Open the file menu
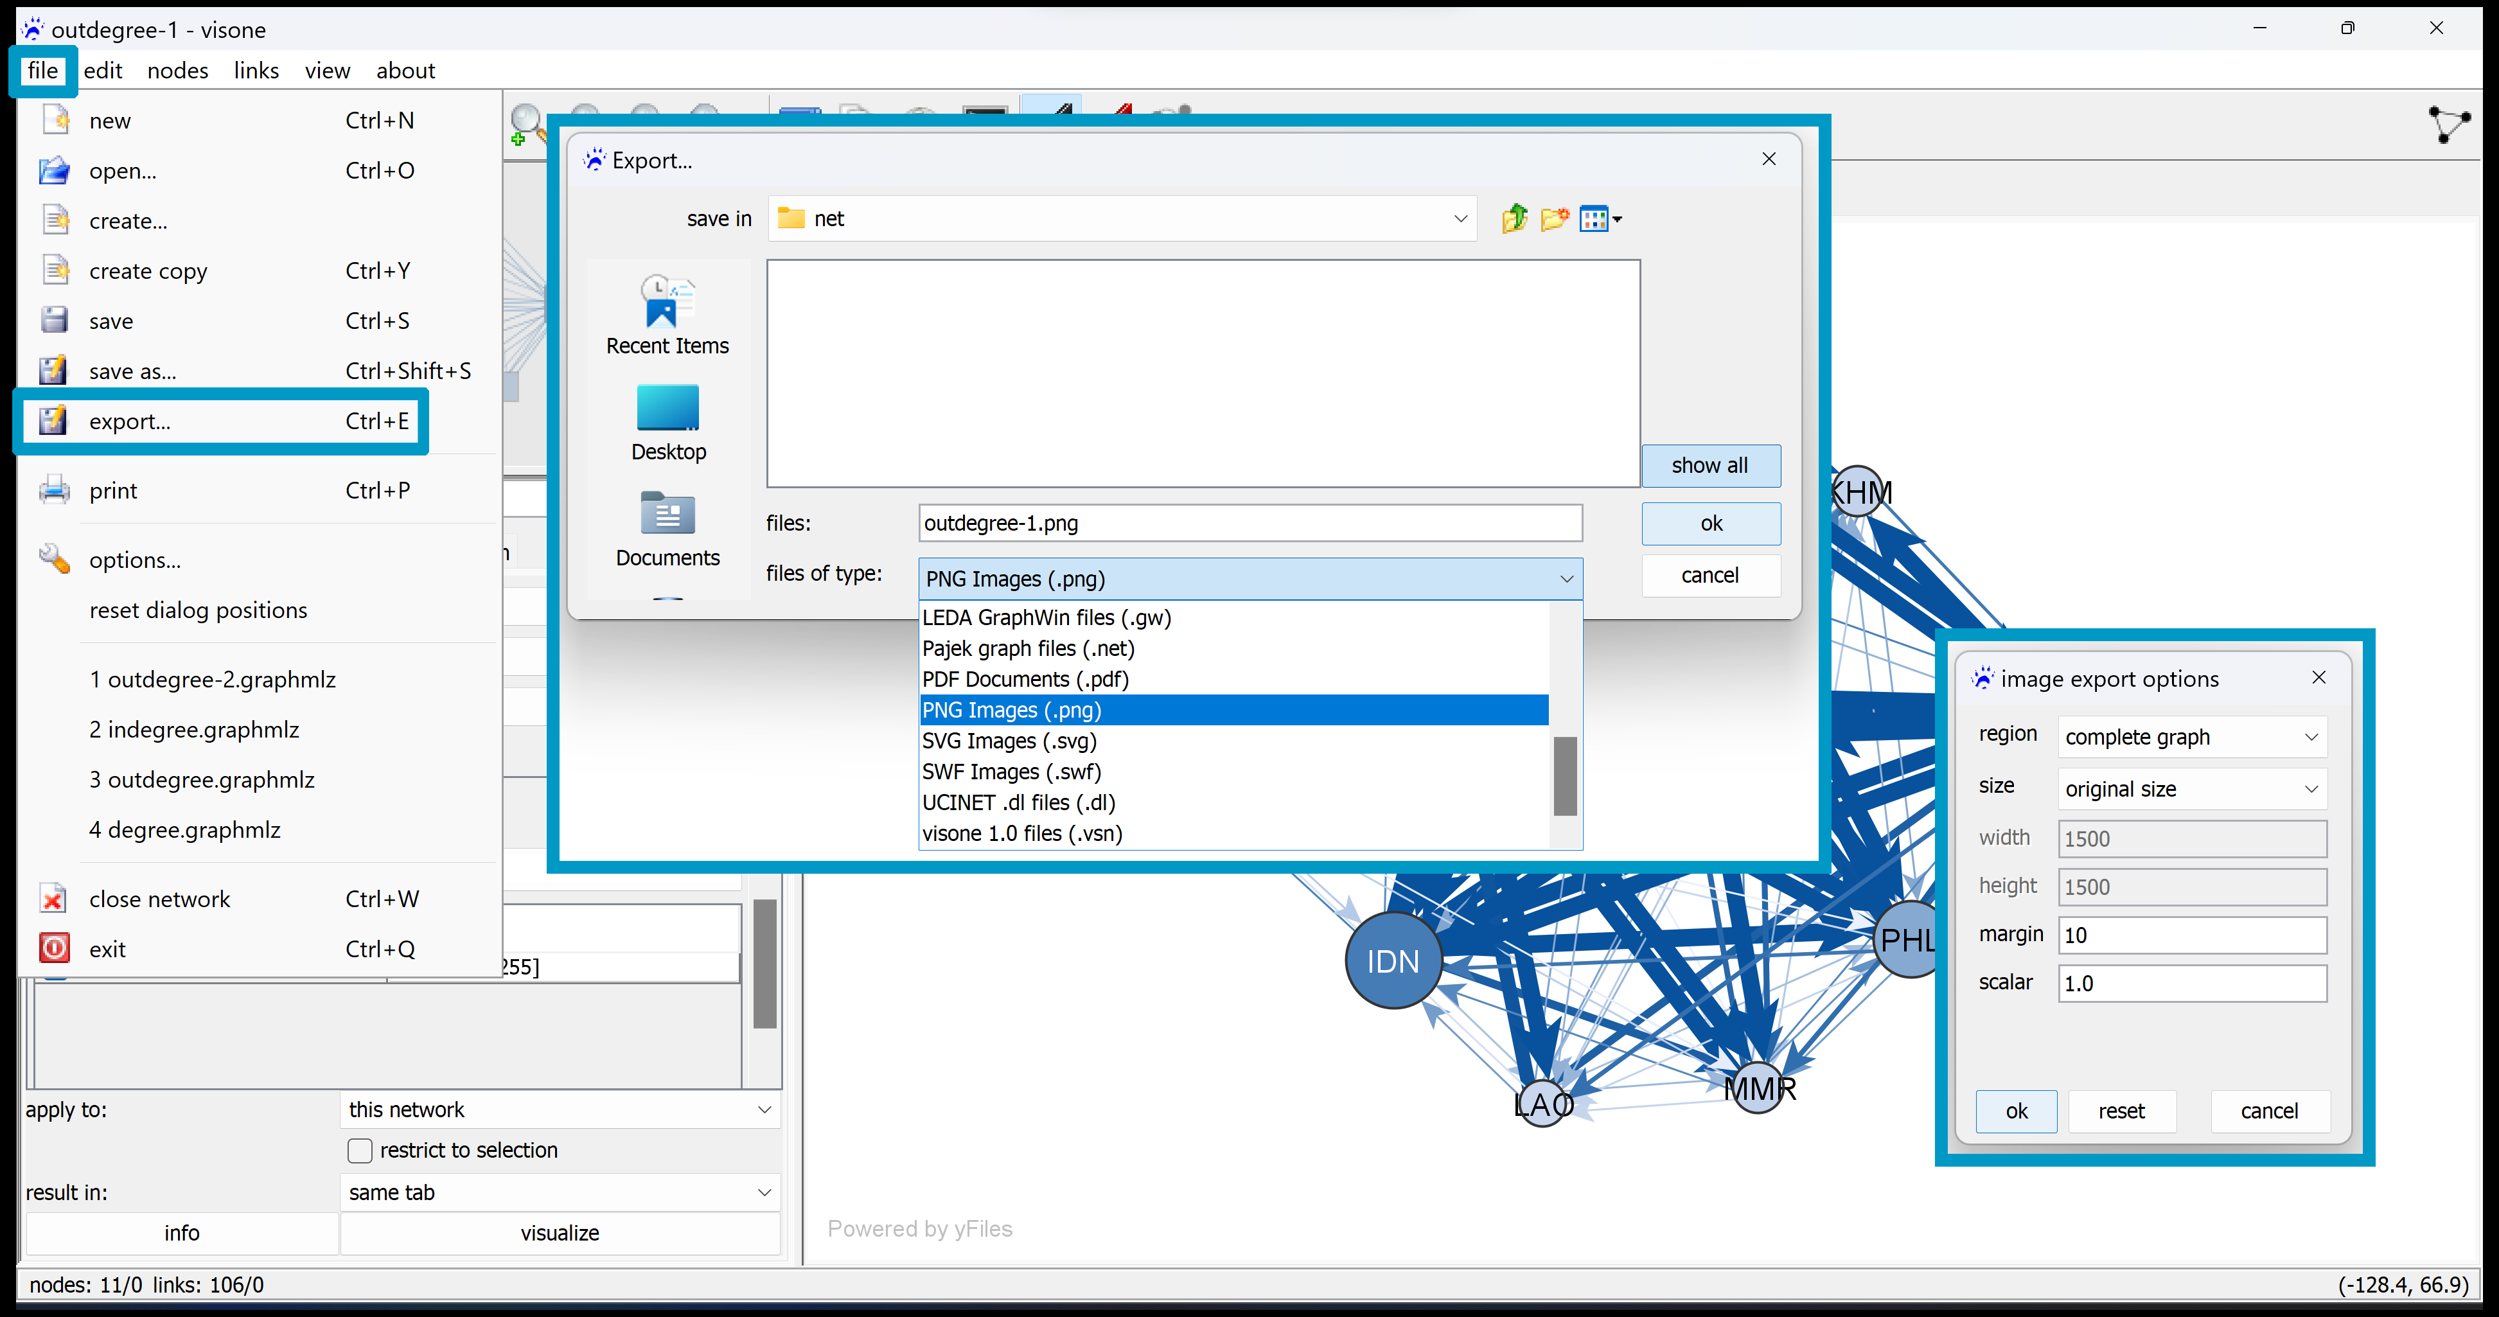Image resolution: width=2499 pixels, height=1317 pixels. 42,71
